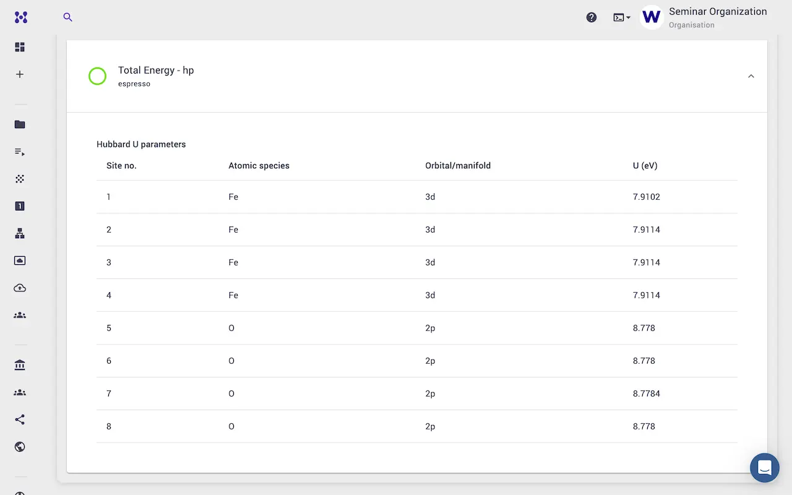Viewport: 792px width, 495px height.
Task: Click the plus icon to create something new
Action: 19,74
